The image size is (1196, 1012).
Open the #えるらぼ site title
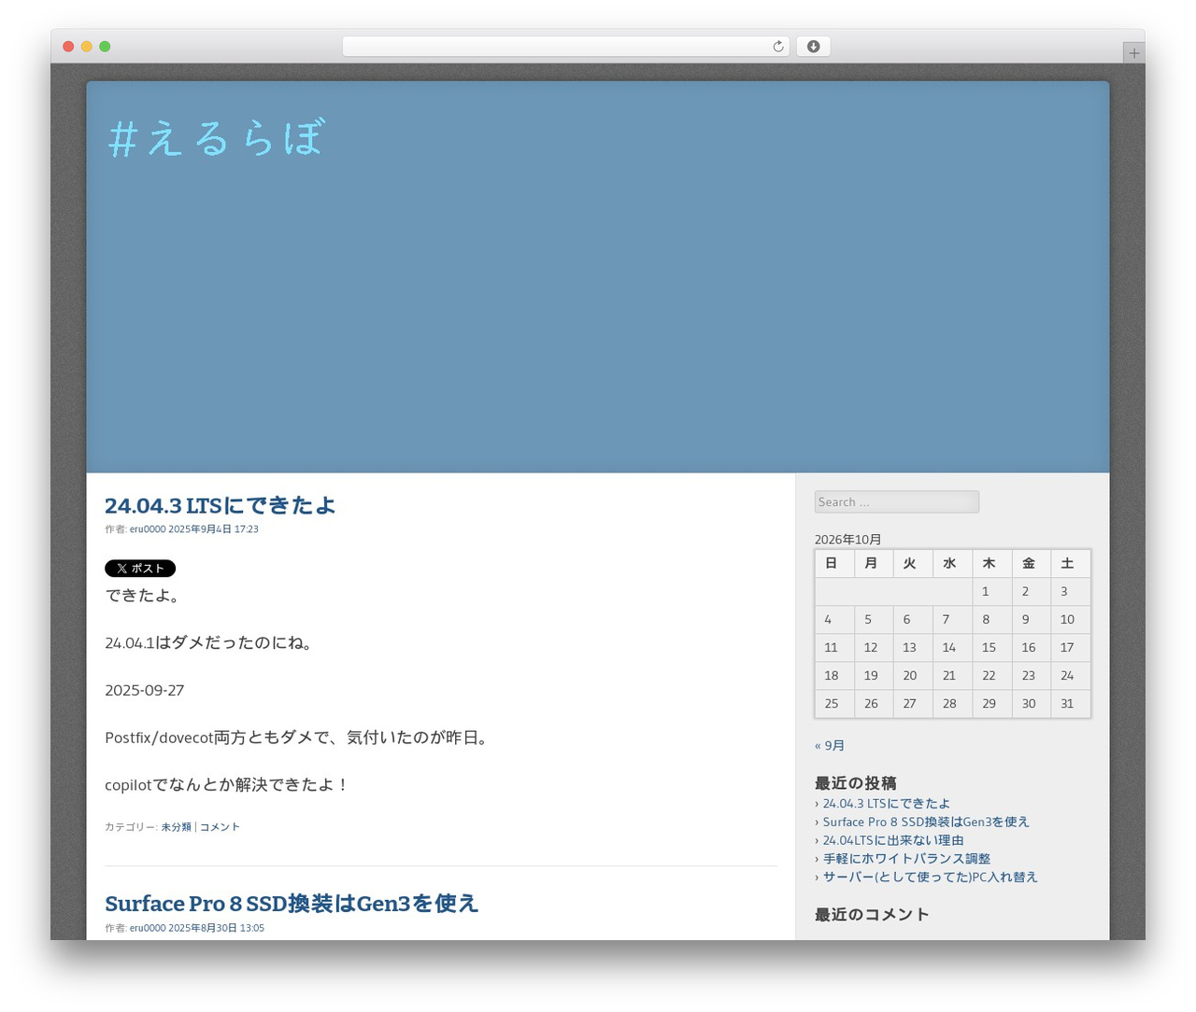[x=216, y=138]
